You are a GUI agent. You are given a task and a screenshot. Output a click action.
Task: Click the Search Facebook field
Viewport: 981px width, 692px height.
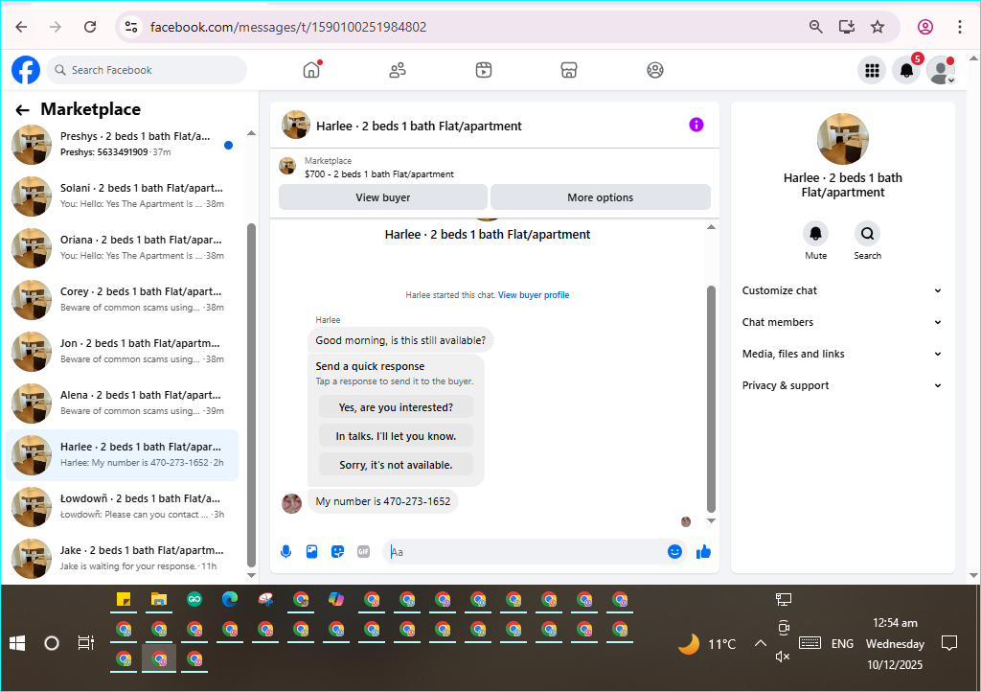tap(147, 70)
